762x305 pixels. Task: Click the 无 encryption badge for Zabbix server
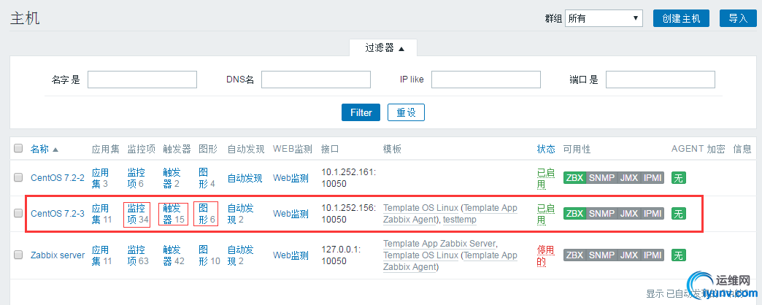point(679,255)
